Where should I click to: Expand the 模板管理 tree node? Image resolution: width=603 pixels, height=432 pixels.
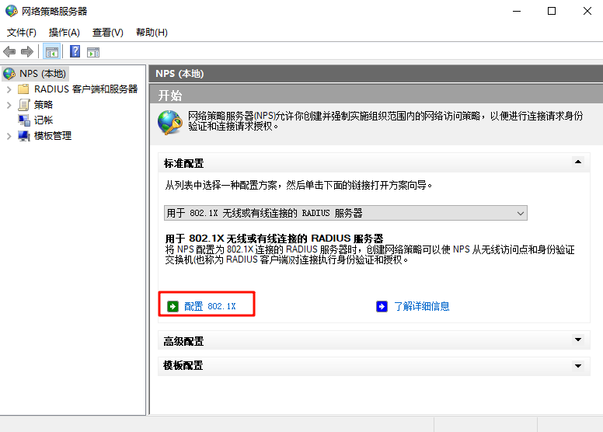coord(9,136)
